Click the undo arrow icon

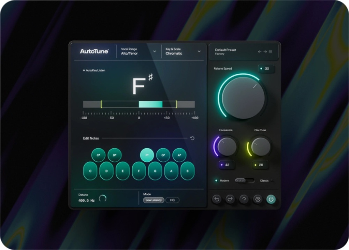216,199
